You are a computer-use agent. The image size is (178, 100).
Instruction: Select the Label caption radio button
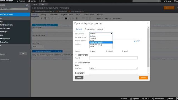(x=122, y=51)
